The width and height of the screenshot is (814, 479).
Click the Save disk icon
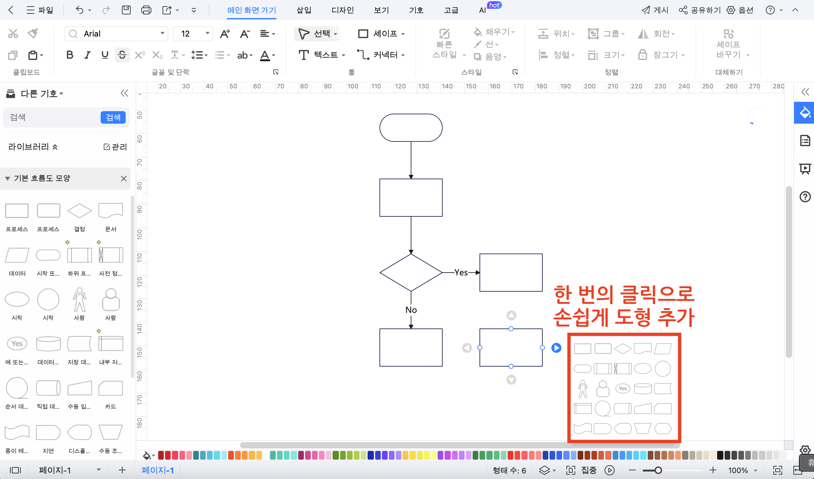pyautogui.click(x=126, y=10)
